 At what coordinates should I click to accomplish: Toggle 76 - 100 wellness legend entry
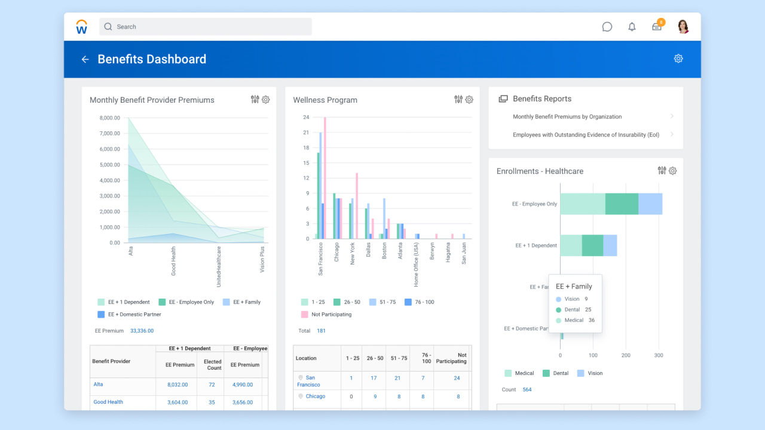click(420, 302)
